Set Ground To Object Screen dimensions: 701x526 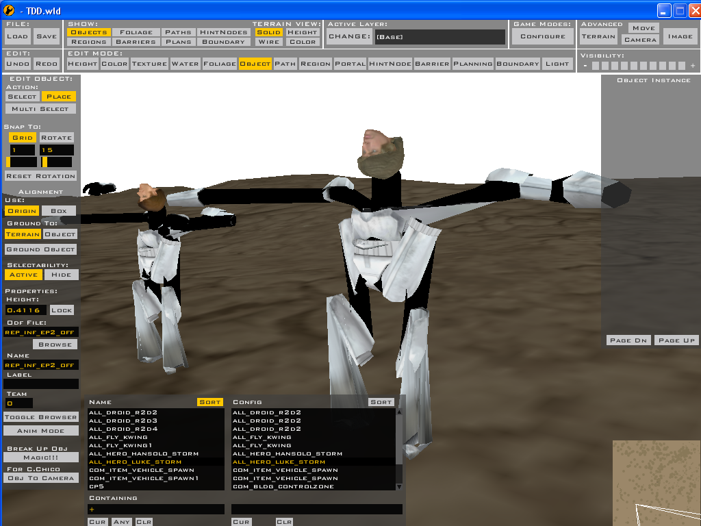pos(60,234)
